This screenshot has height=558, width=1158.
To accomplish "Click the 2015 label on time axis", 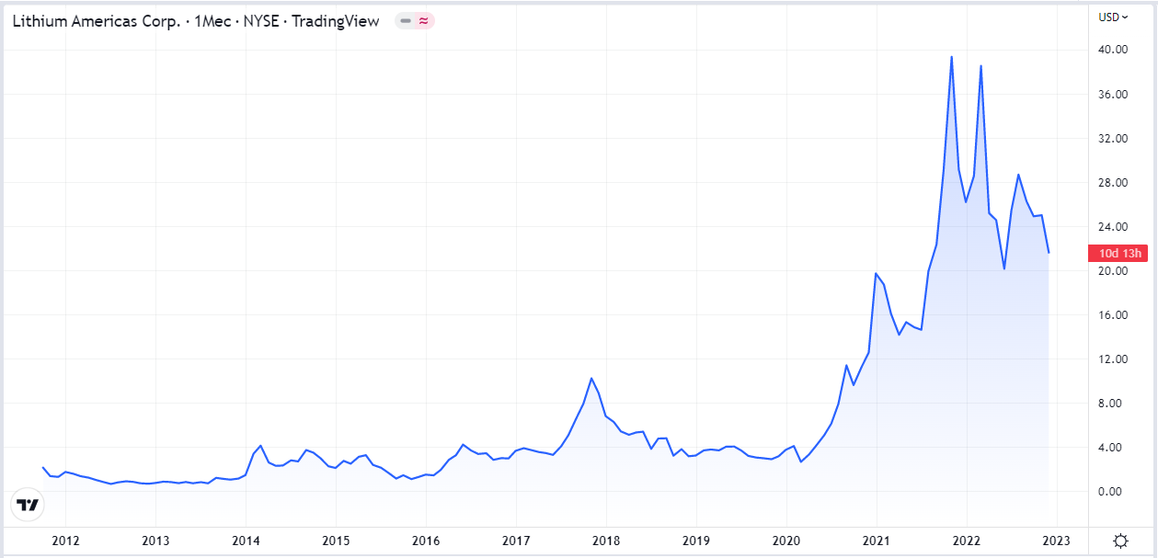I will [336, 540].
